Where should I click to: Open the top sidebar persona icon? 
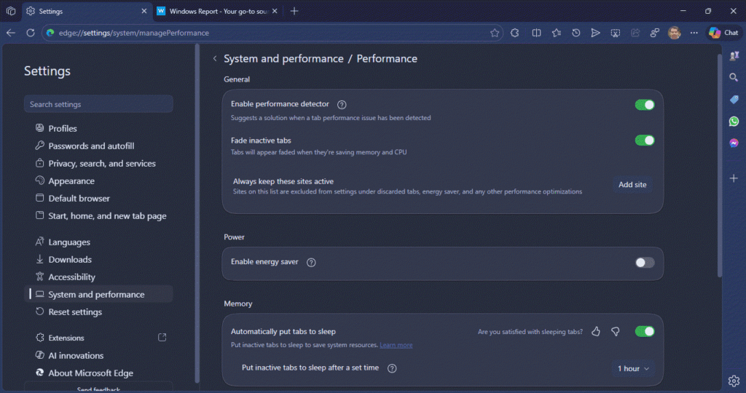[x=734, y=55]
